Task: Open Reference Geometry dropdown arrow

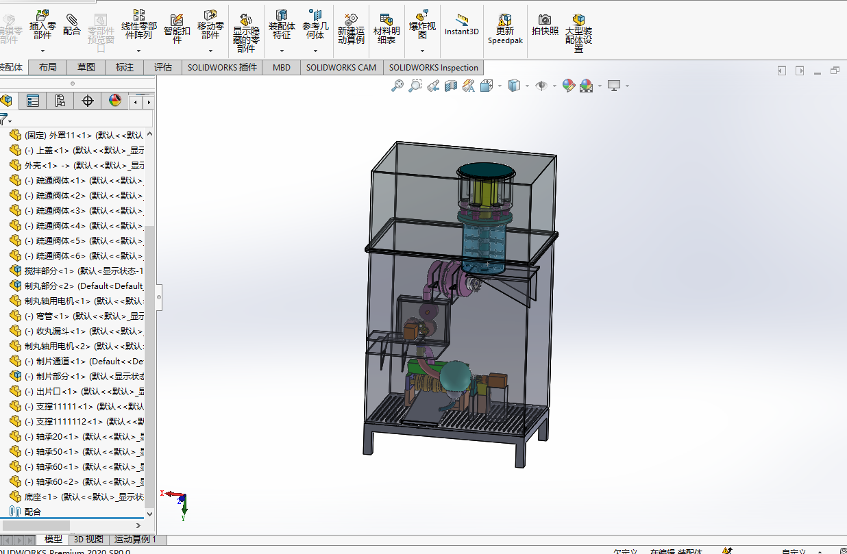Action: click(x=315, y=51)
